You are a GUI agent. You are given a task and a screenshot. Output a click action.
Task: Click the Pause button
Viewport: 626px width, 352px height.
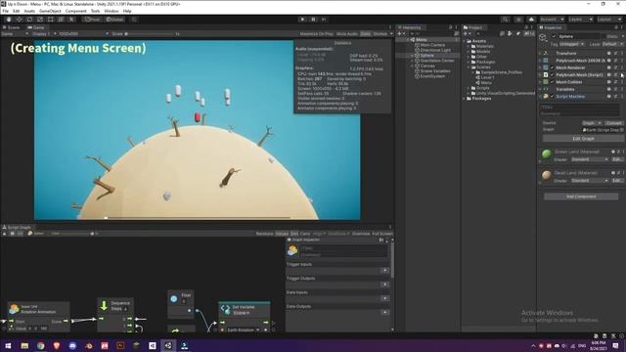pyautogui.click(x=313, y=20)
